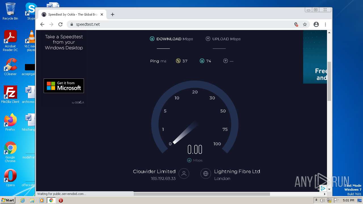Click the horizontal scrollbar thumb
This screenshot has height=204, width=363.
[202, 194]
